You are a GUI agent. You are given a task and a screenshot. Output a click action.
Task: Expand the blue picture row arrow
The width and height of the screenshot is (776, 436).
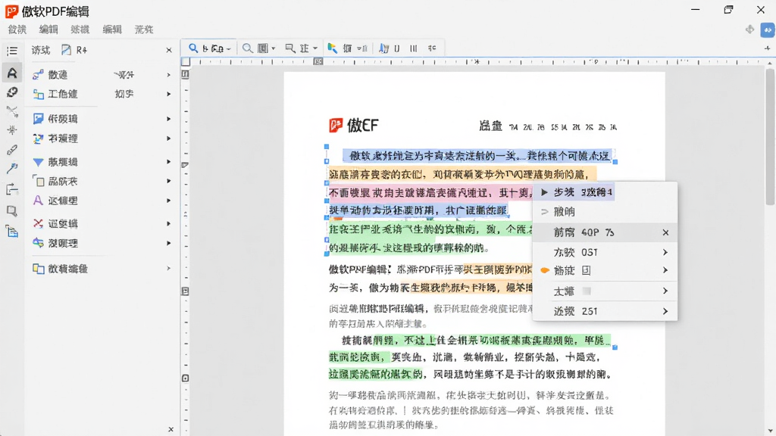coord(169,119)
